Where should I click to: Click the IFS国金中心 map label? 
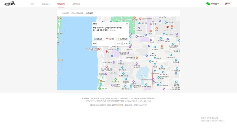168,31
